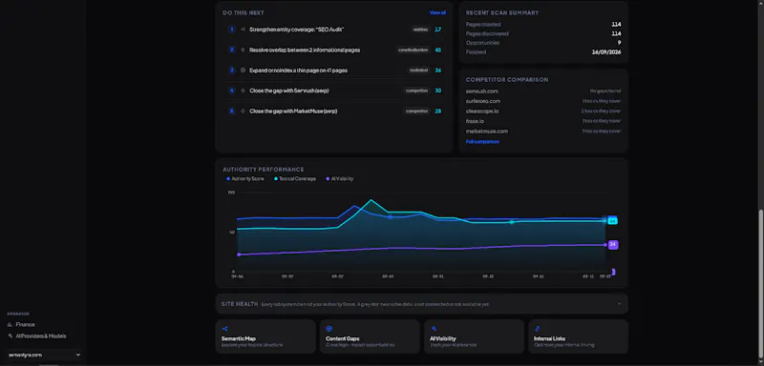Click the icon beside 'Close the gap with Semrush'
The height and width of the screenshot is (366, 764).
pyautogui.click(x=243, y=91)
